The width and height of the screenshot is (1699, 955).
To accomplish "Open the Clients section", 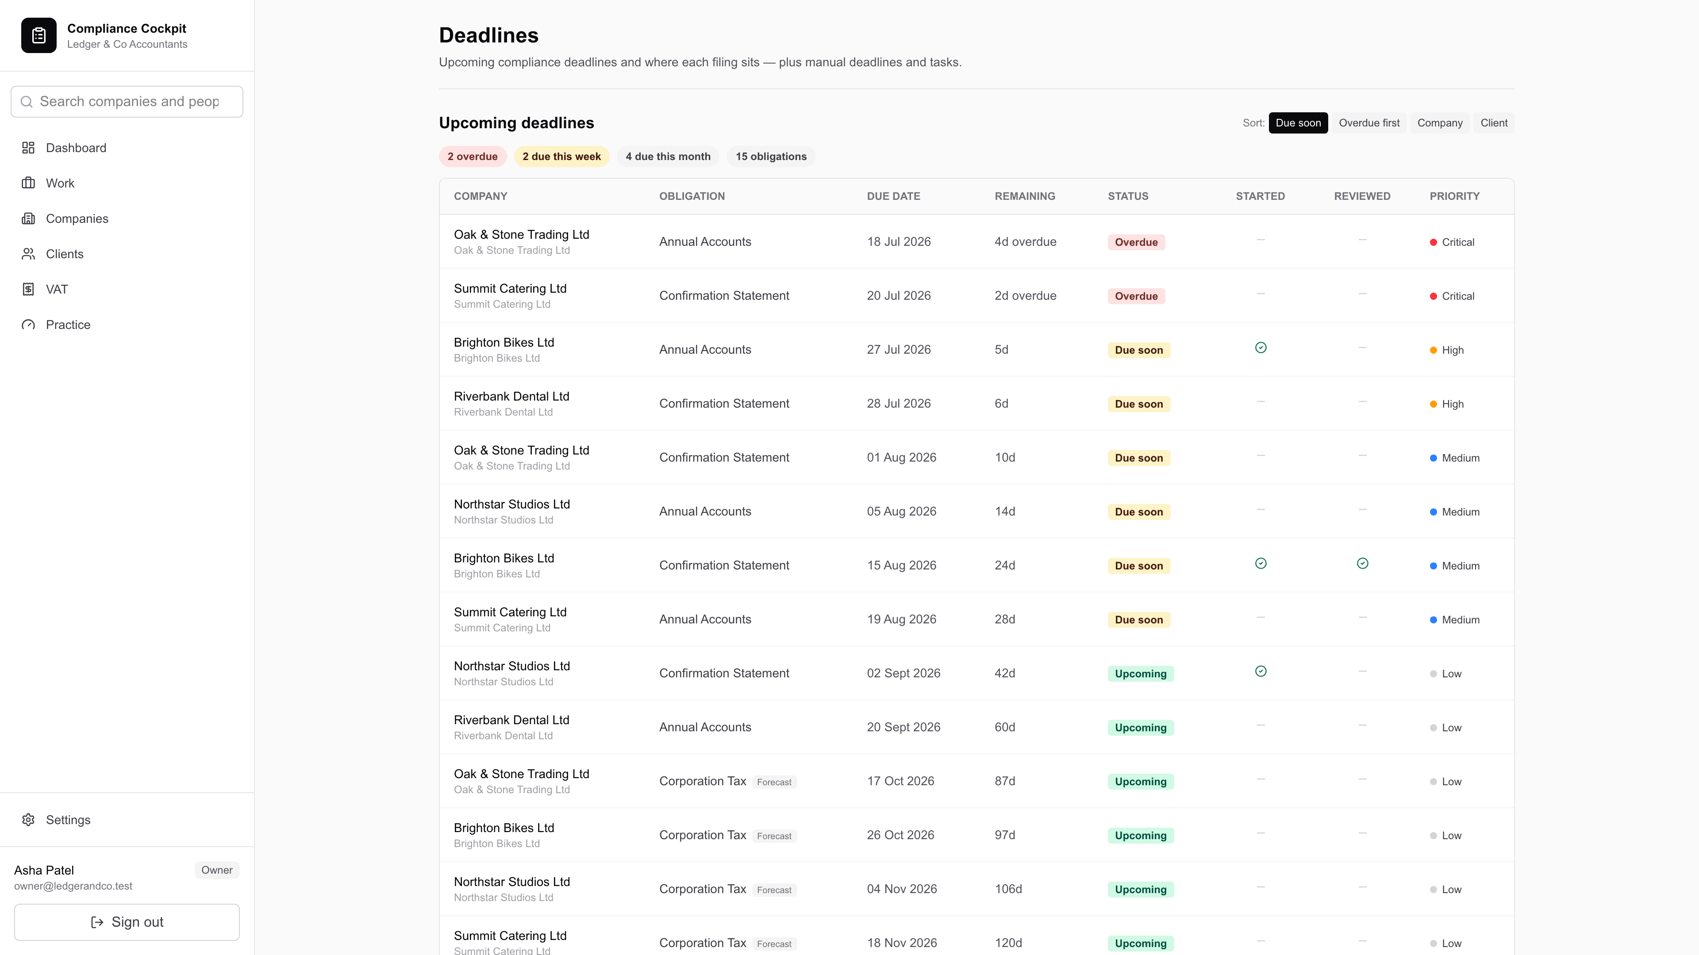I will pyautogui.click(x=127, y=254).
